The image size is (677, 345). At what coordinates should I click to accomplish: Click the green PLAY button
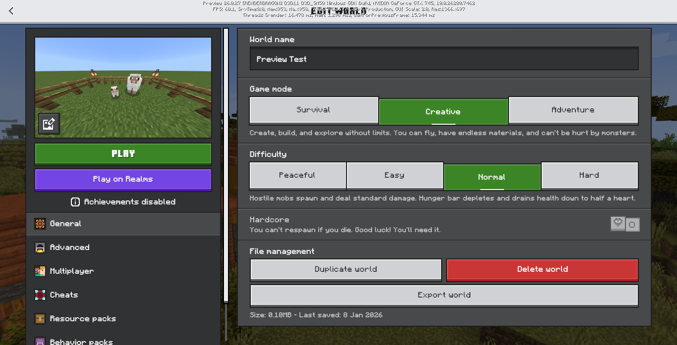[123, 153]
